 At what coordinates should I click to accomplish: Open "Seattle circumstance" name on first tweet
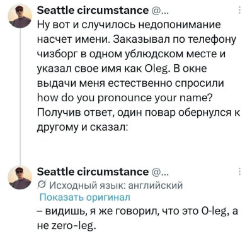[x=93, y=10]
